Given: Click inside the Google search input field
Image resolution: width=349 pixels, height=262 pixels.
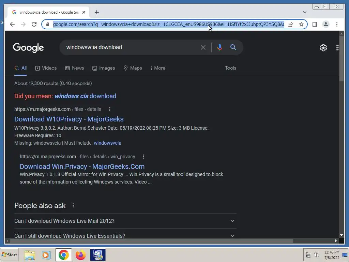Looking at the screenshot, I should click(x=131, y=47).
